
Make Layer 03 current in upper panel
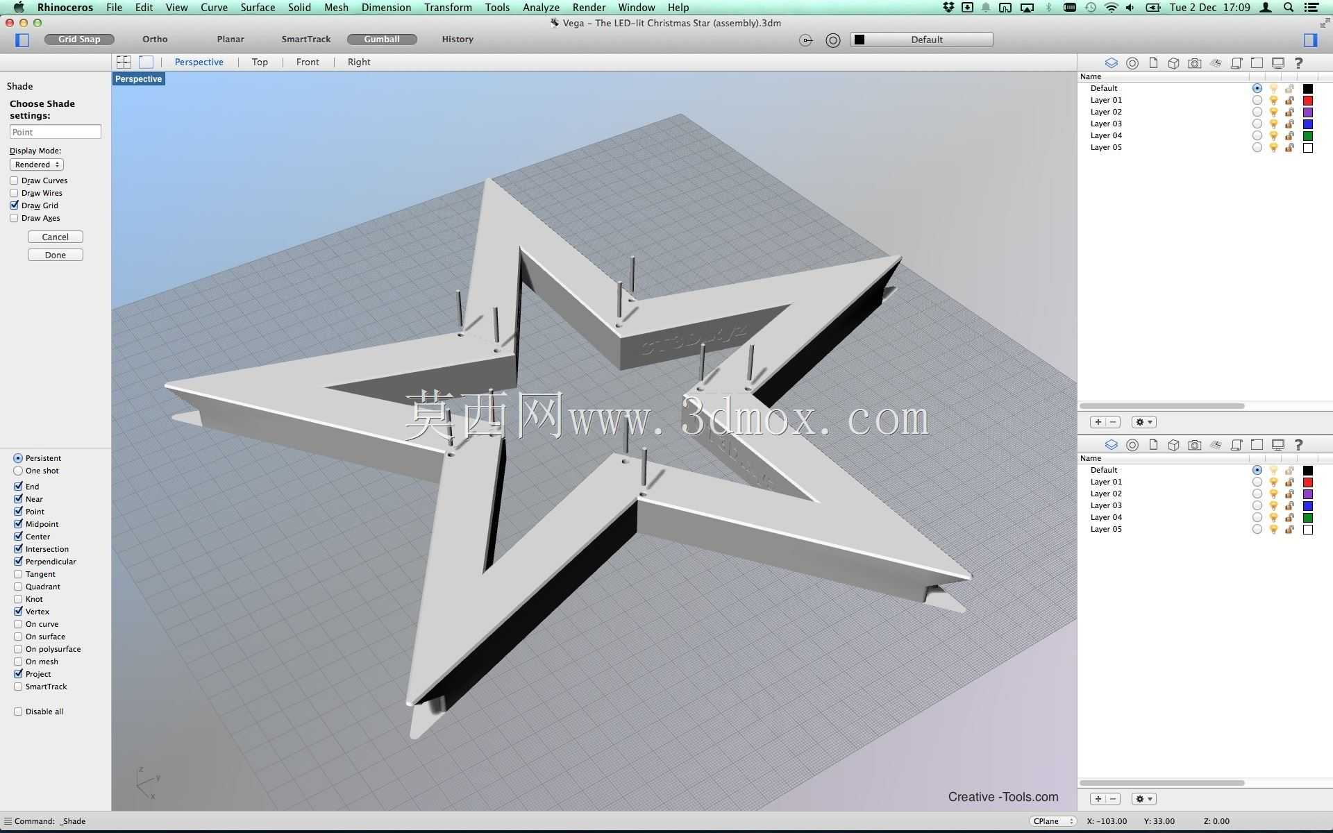1257,124
